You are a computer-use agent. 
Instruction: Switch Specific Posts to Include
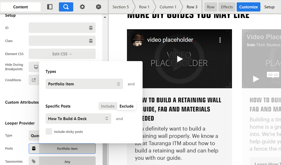(x=108, y=106)
